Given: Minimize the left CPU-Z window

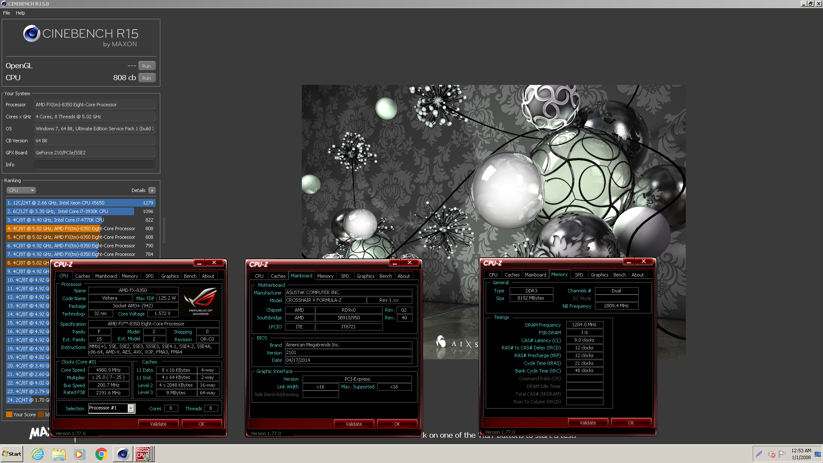Looking at the screenshot, I should [199, 263].
